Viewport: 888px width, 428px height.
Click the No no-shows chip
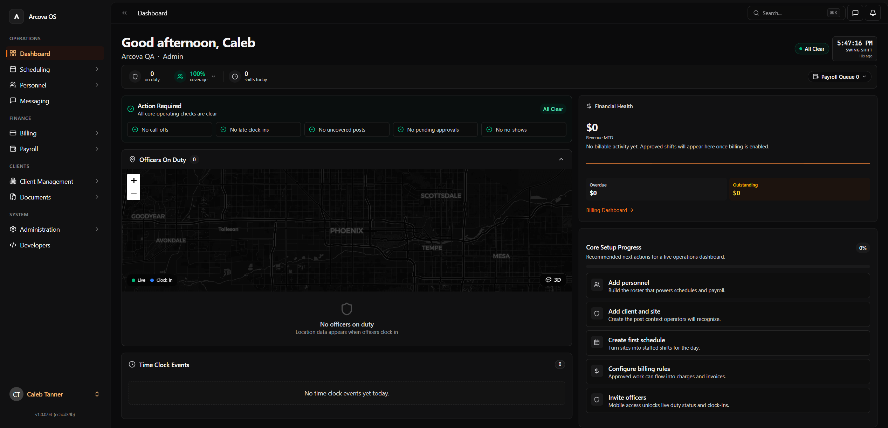click(524, 129)
